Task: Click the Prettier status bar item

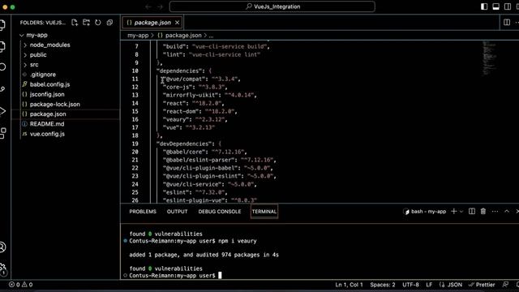Action: [x=482, y=285]
